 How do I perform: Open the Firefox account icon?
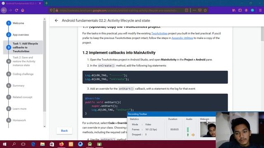coord(246,10)
